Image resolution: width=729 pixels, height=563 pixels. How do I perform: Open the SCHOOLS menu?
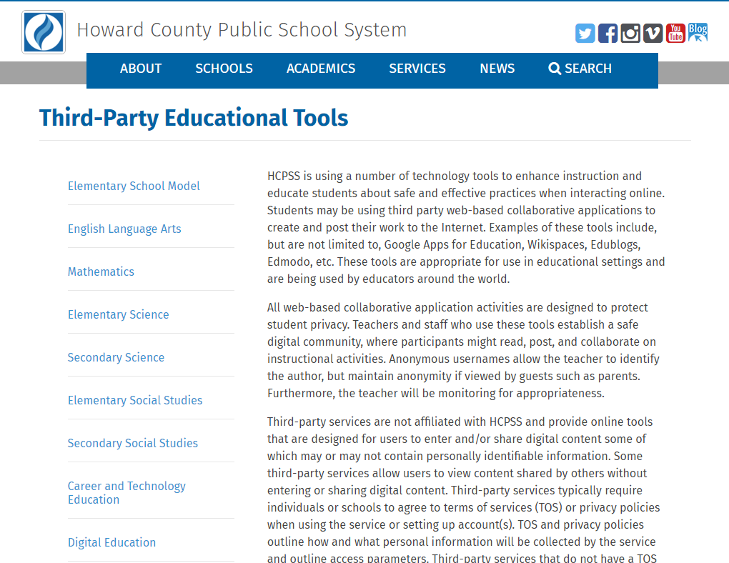(x=224, y=69)
